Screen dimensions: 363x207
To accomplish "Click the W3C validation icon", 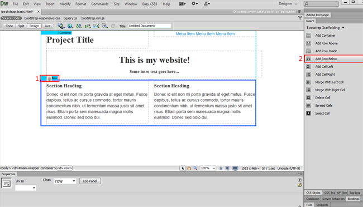I will click(x=88, y=26).
